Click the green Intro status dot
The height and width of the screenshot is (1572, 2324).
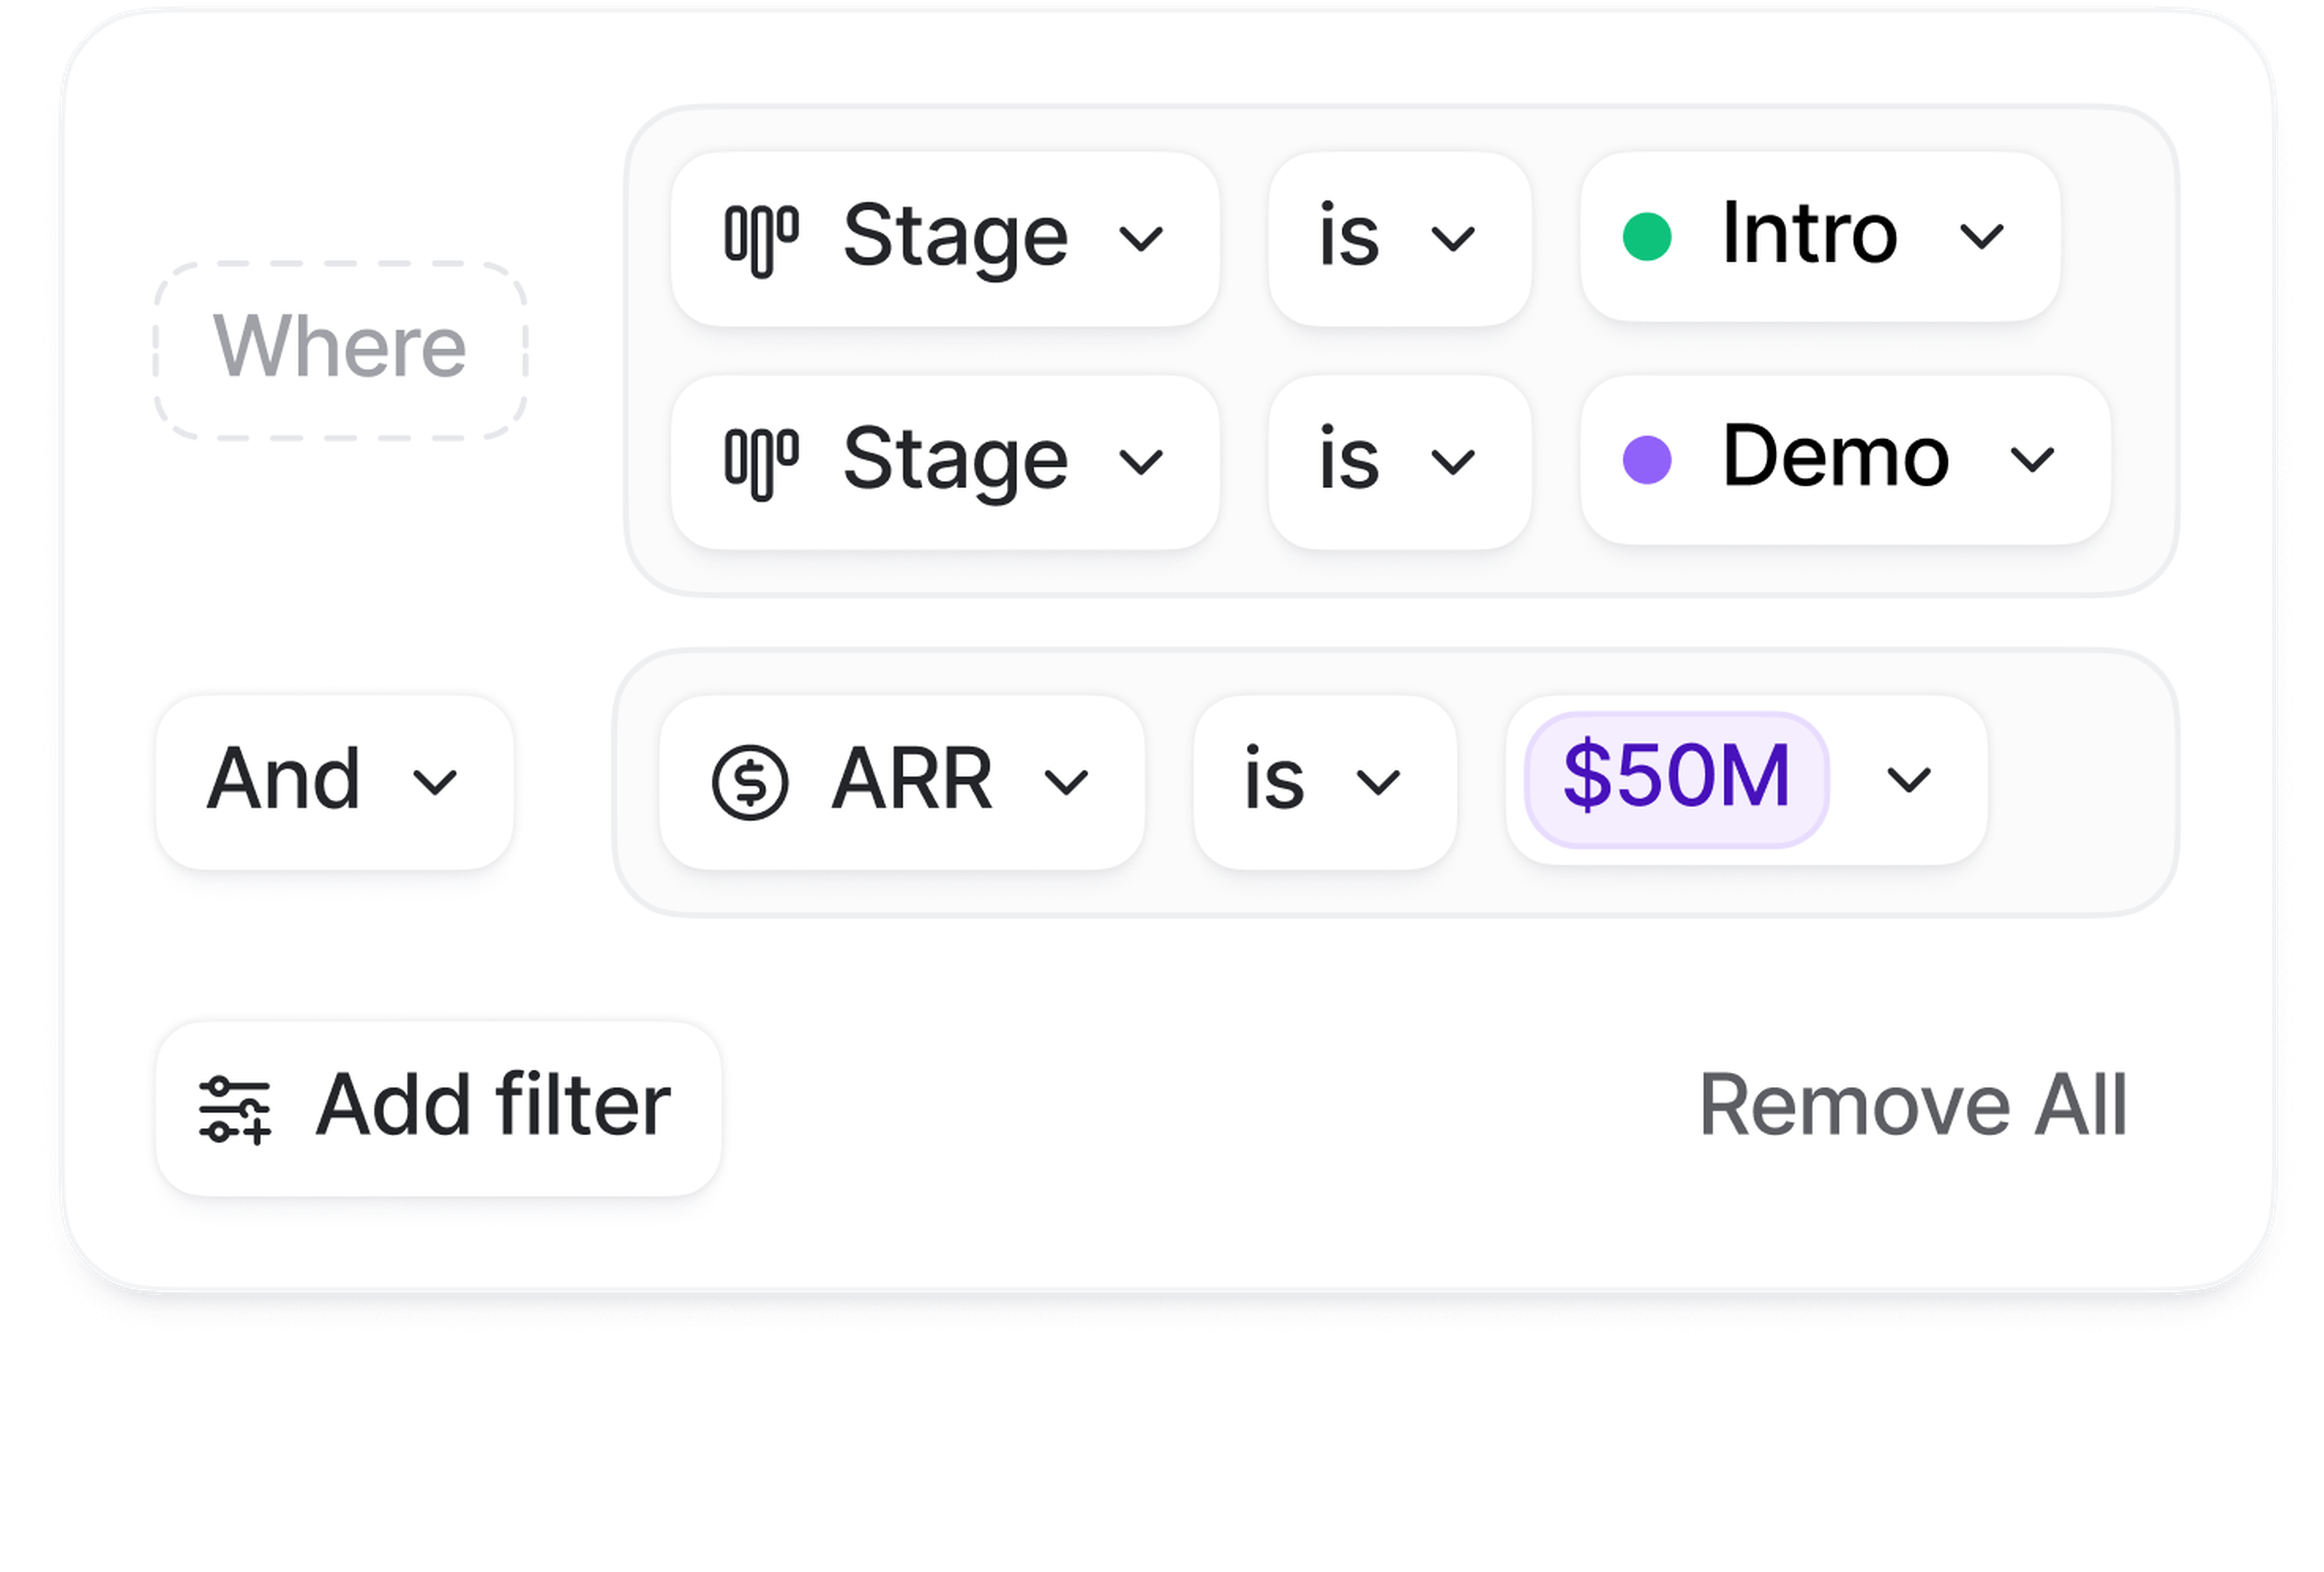point(1646,237)
